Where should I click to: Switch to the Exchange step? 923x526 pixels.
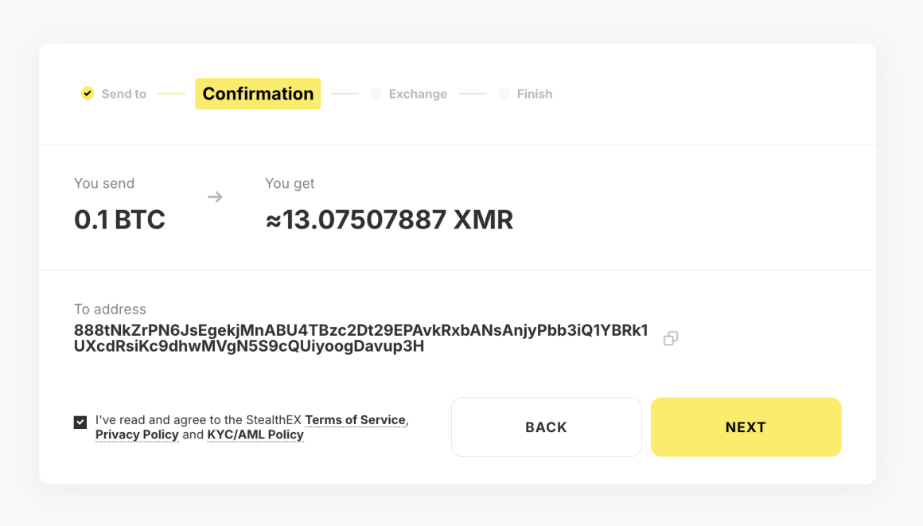coord(418,93)
